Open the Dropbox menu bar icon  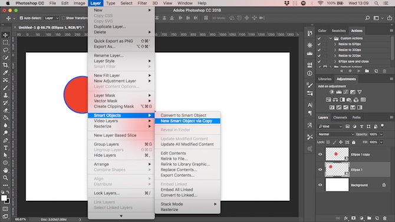287,4
